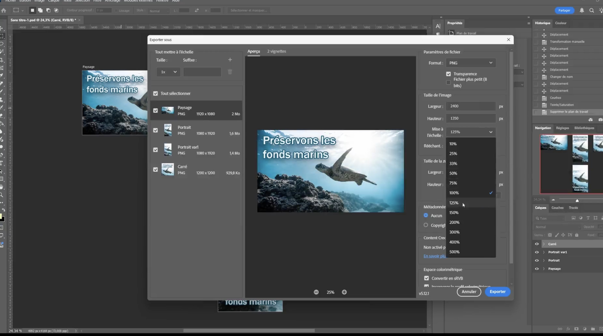Viewport: 603px width, 336px height.
Task: Click the search magnifier icon top right
Action: tap(591, 10)
